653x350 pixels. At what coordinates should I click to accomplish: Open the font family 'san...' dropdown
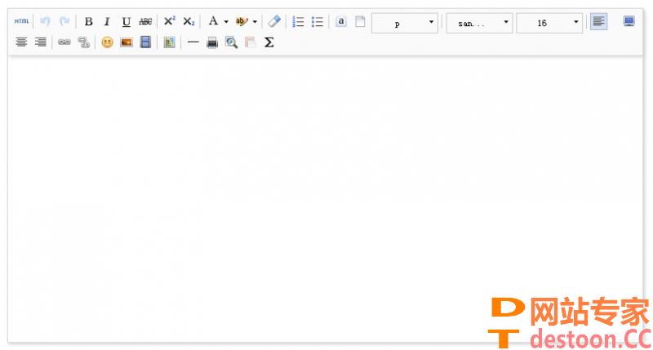tap(479, 23)
